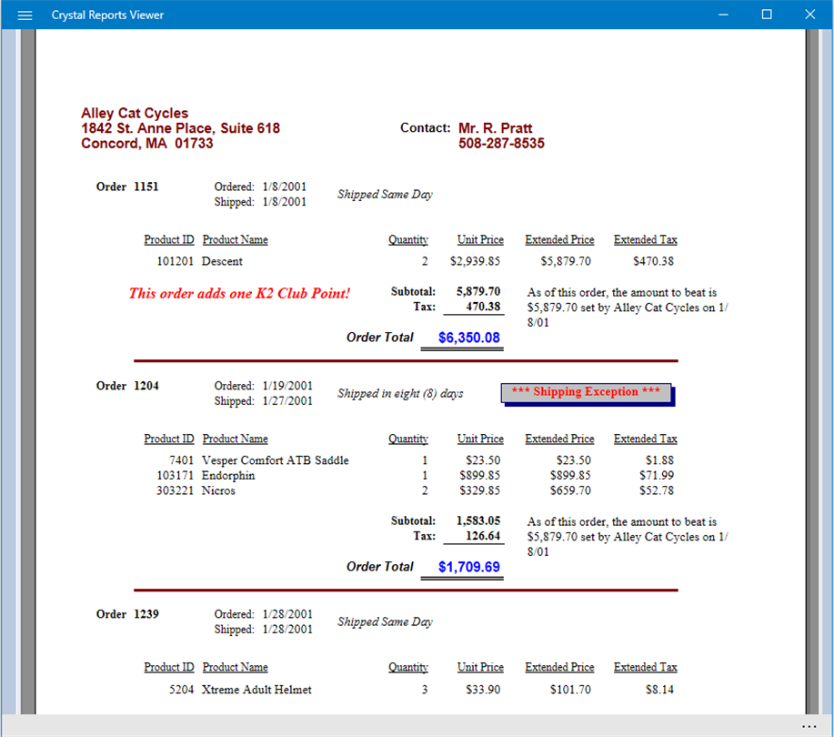The height and width of the screenshot is (737, 834).
Task: Close the Crystal Reports Viewer window
Action: tap(809, 15)
